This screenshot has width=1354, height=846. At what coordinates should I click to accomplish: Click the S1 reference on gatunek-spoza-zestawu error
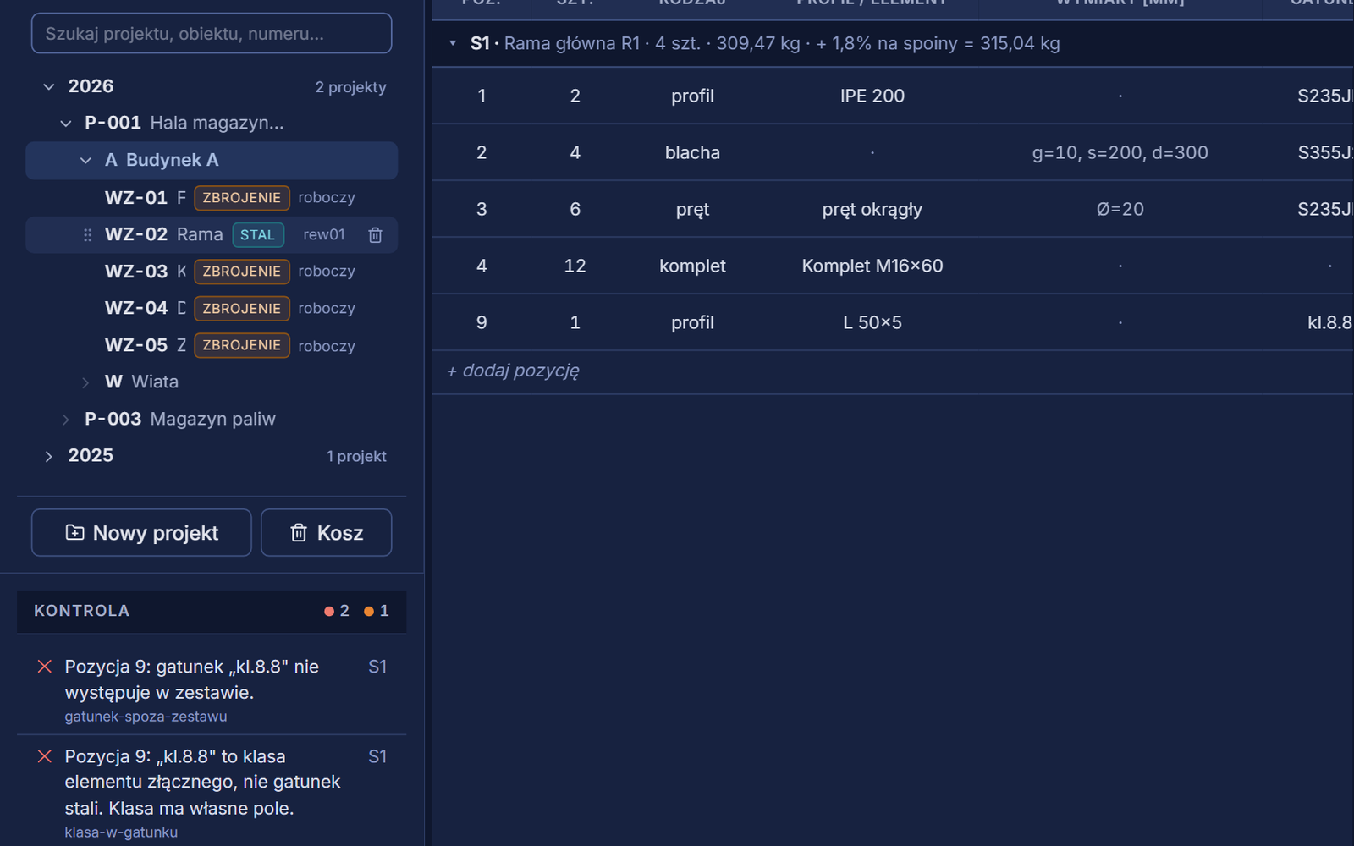(x=377, y=667)
